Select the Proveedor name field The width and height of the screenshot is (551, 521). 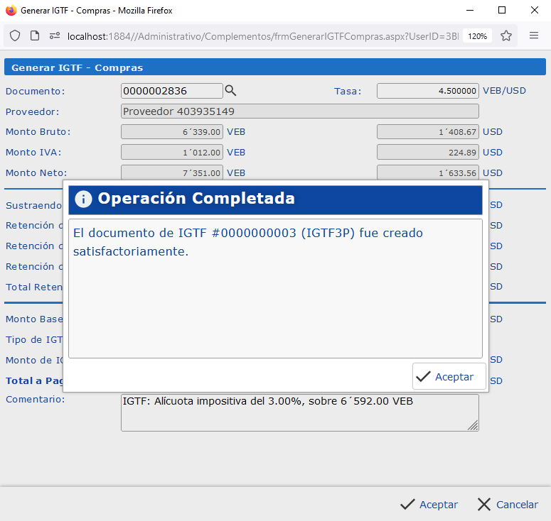299,111
